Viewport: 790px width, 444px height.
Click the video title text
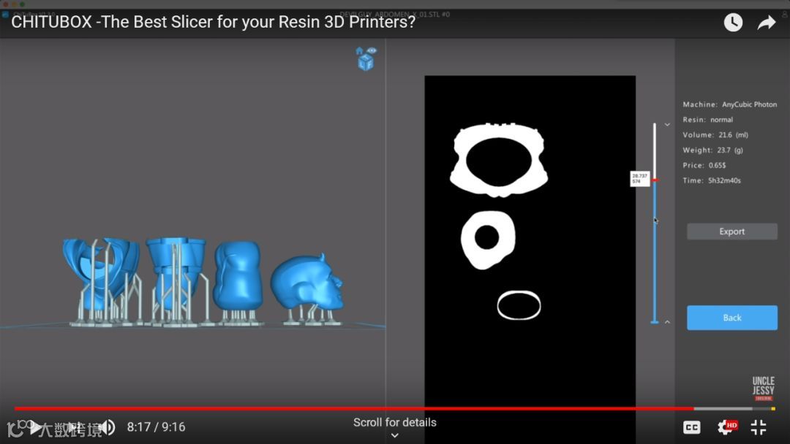tap(213, 22)
